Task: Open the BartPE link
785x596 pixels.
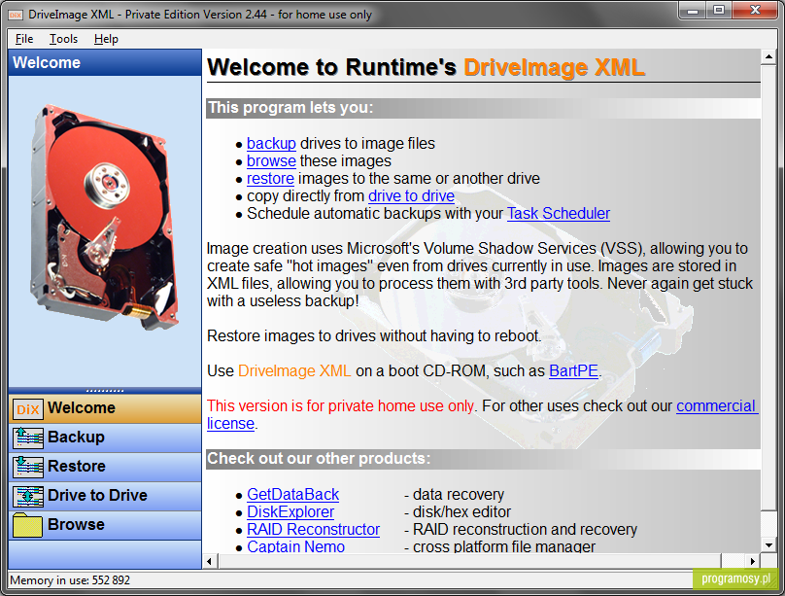Action: [x=574, y=370]
